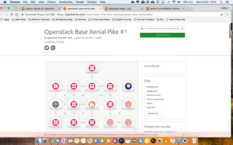Open the openstack-charmers-next author link
Image resolution: width=233 pixels, height=145 pixels.
[60, 38]
